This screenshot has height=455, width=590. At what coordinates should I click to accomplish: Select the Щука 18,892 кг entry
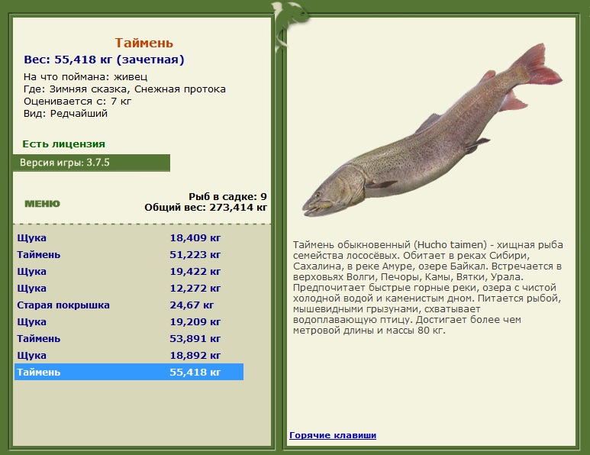(129, 355)
